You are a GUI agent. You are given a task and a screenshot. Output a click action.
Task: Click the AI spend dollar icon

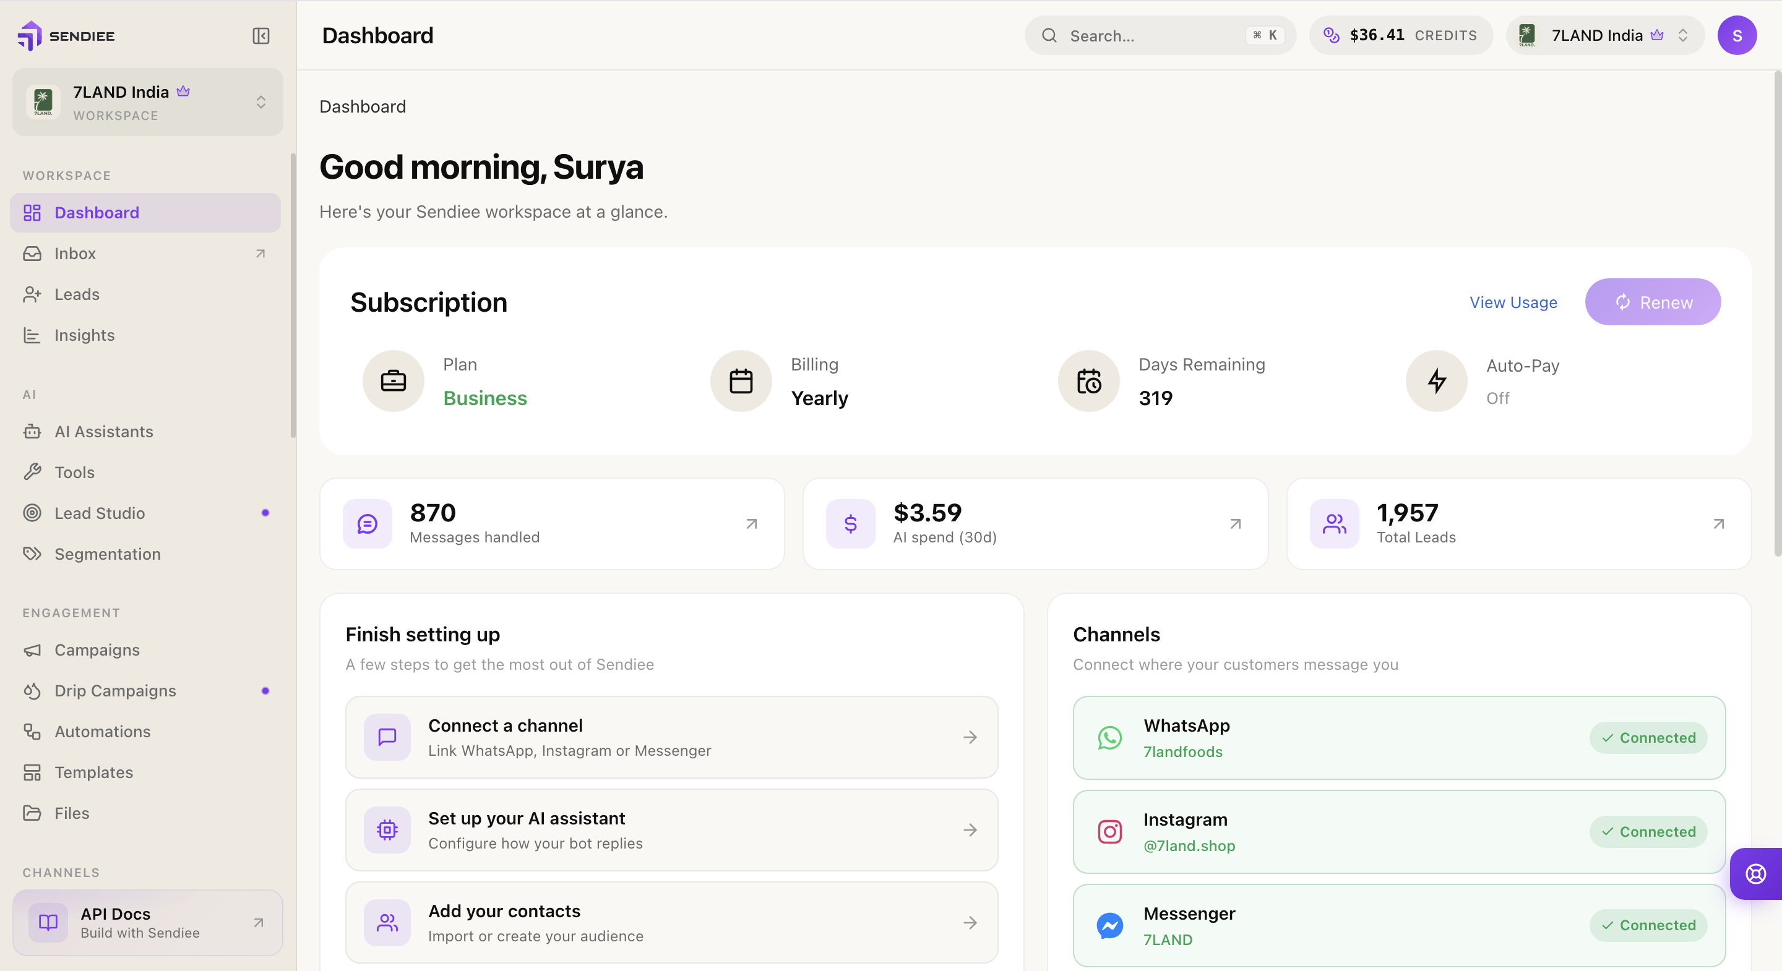tap(851, 524)
